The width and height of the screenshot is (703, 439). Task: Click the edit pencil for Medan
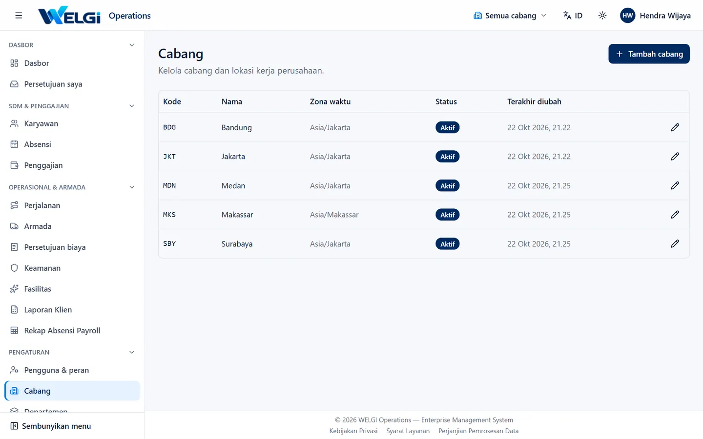click(675, 185)
